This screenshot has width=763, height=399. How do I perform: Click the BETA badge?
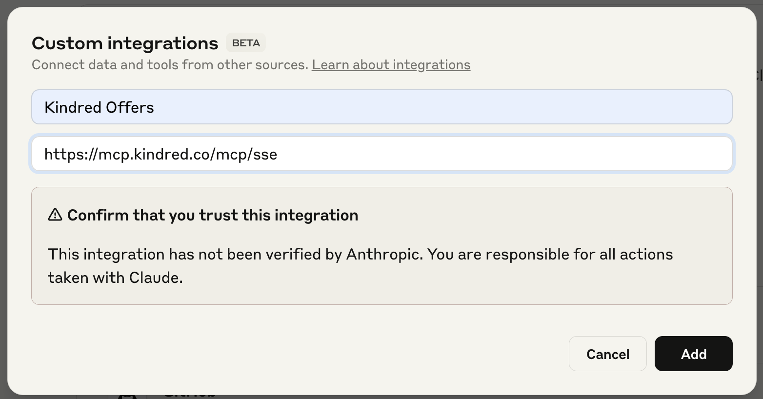(x=246, y=43)
